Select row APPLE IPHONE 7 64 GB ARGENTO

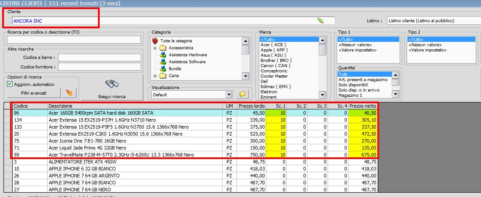[x=195, y=176]
